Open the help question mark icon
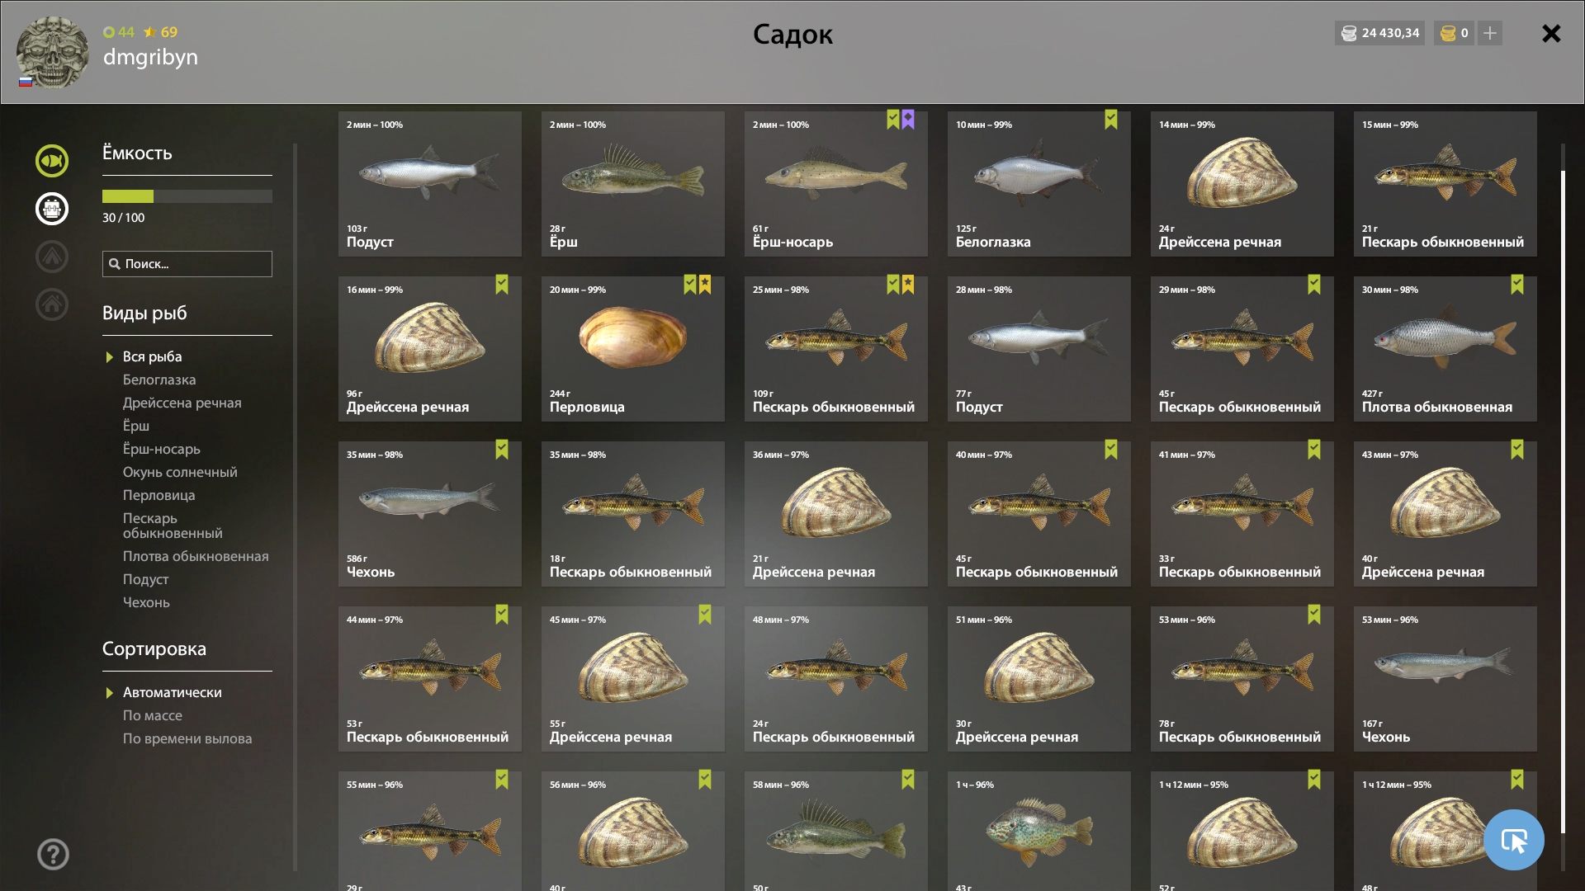The width and height of the screenshot is (1585, 891). pos(53,854)
